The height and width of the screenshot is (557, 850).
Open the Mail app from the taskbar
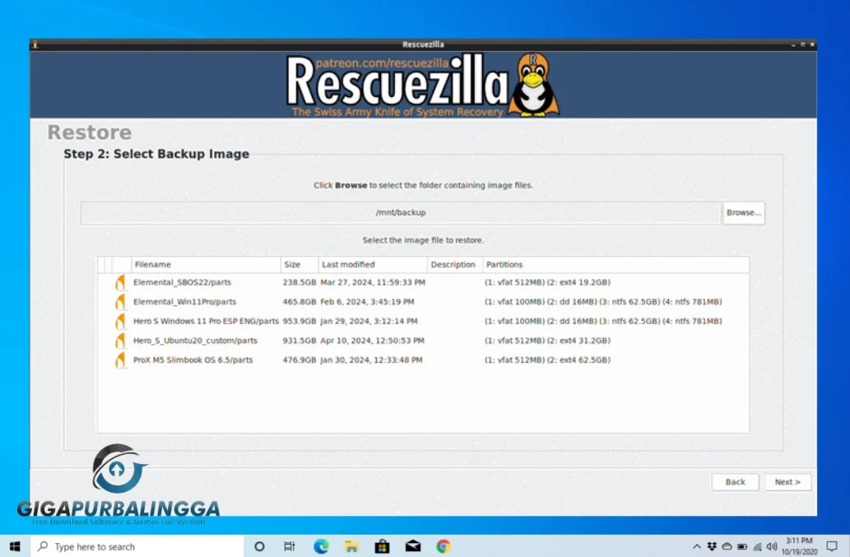tap(413, 546)
